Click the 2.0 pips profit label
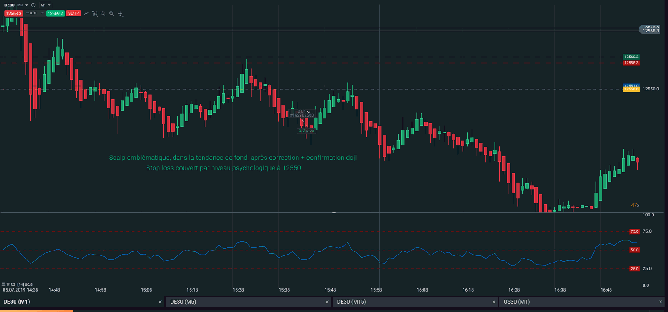Viewport: 668px width, 312px height. pyautogui.click(x=306, y=130)
